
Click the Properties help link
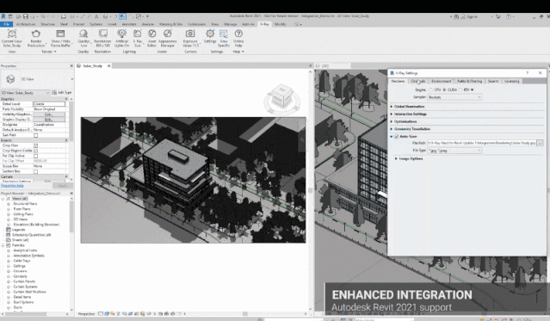12,186
